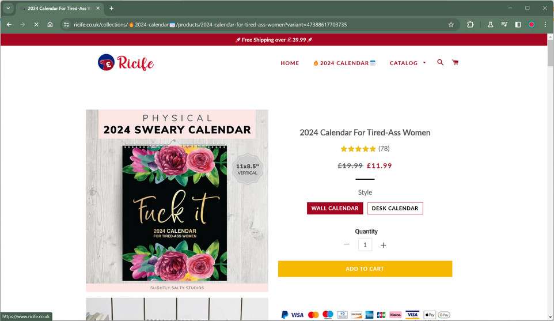Open the Chrome three-dot menu

click(545, 25)
